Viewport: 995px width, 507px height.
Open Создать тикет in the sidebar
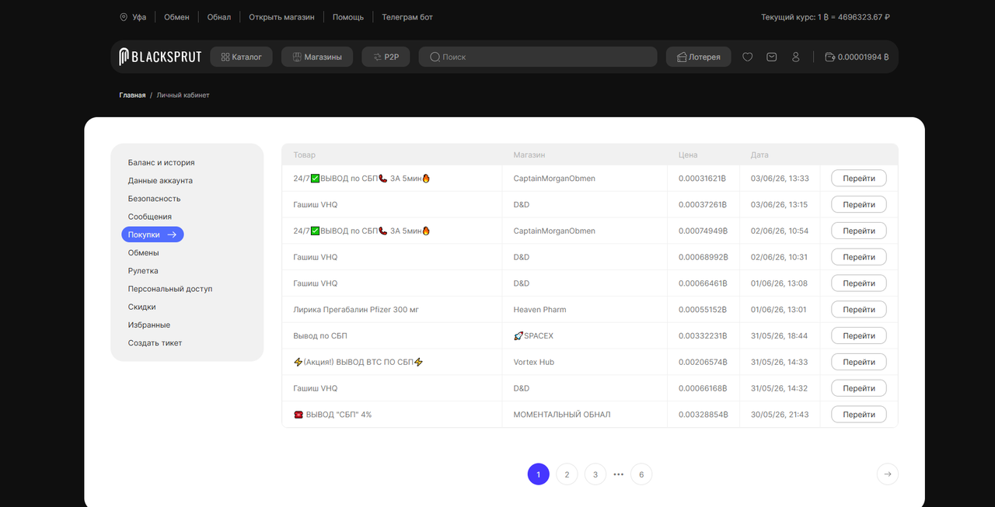click(x=155, y=343)
